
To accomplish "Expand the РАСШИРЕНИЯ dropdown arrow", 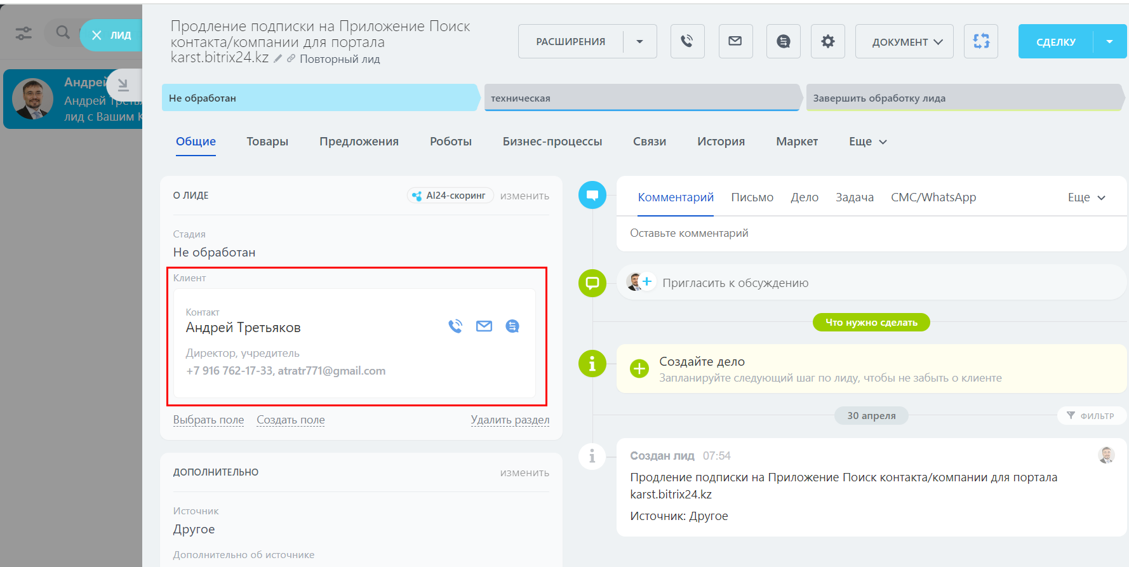I will [x=639, y=42].
